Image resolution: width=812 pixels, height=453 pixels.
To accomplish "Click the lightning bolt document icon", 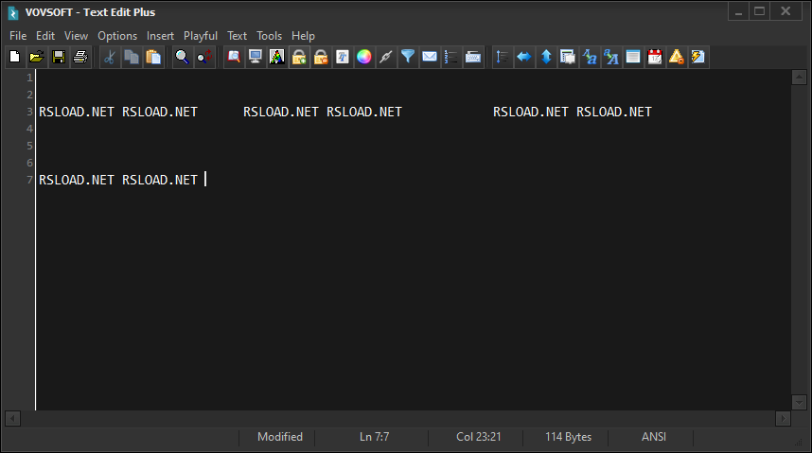I will pos(698,57).
